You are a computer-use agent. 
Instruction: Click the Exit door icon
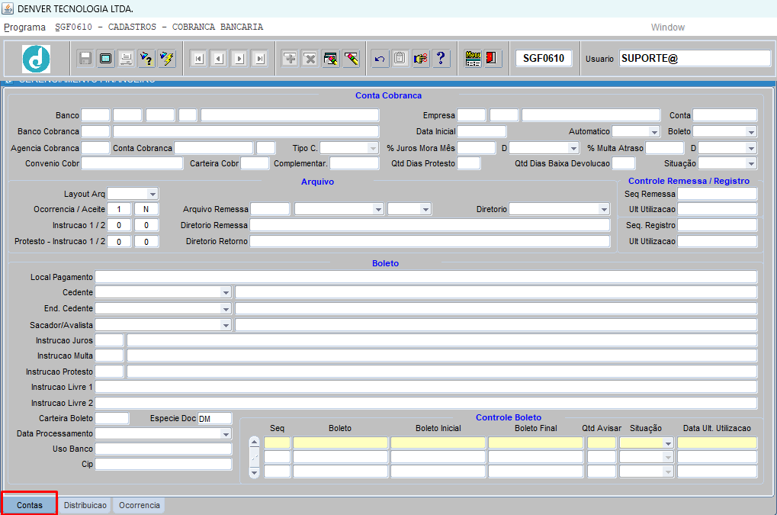point(492,59)
